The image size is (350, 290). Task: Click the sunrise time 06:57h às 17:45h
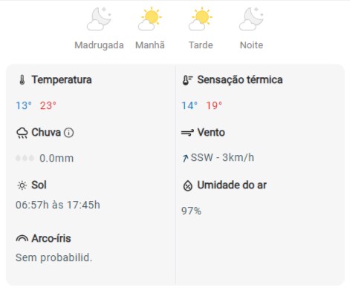58,205
